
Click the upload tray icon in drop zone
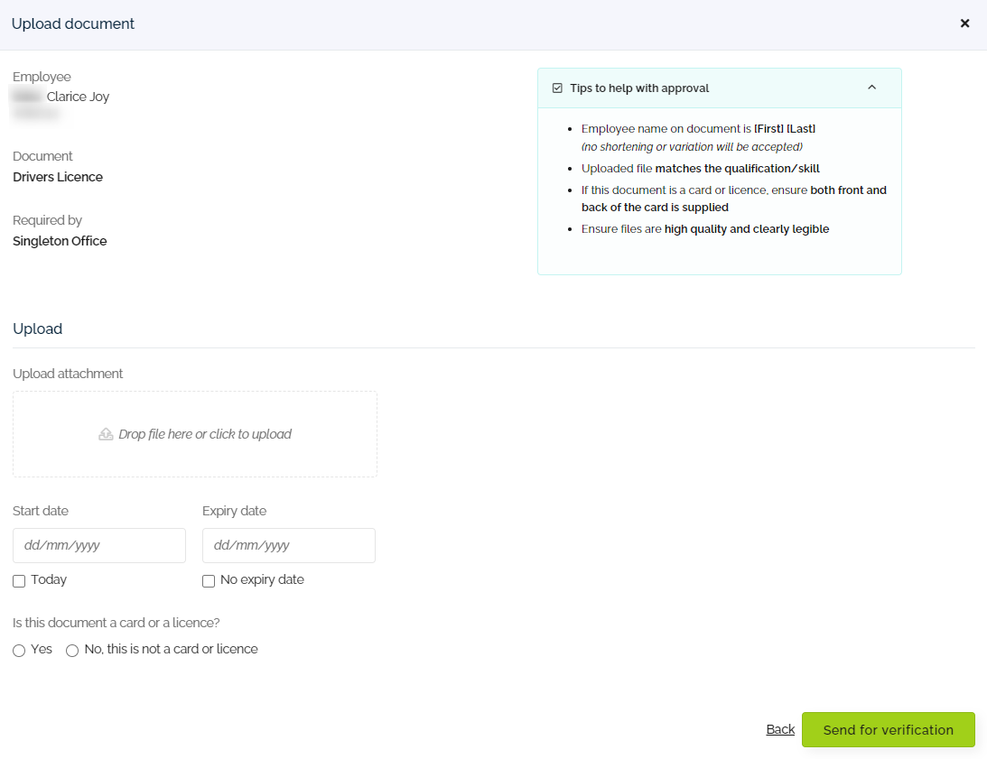[106, 434]
